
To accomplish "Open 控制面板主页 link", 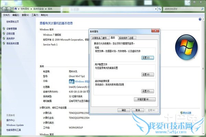I will 13,22.
